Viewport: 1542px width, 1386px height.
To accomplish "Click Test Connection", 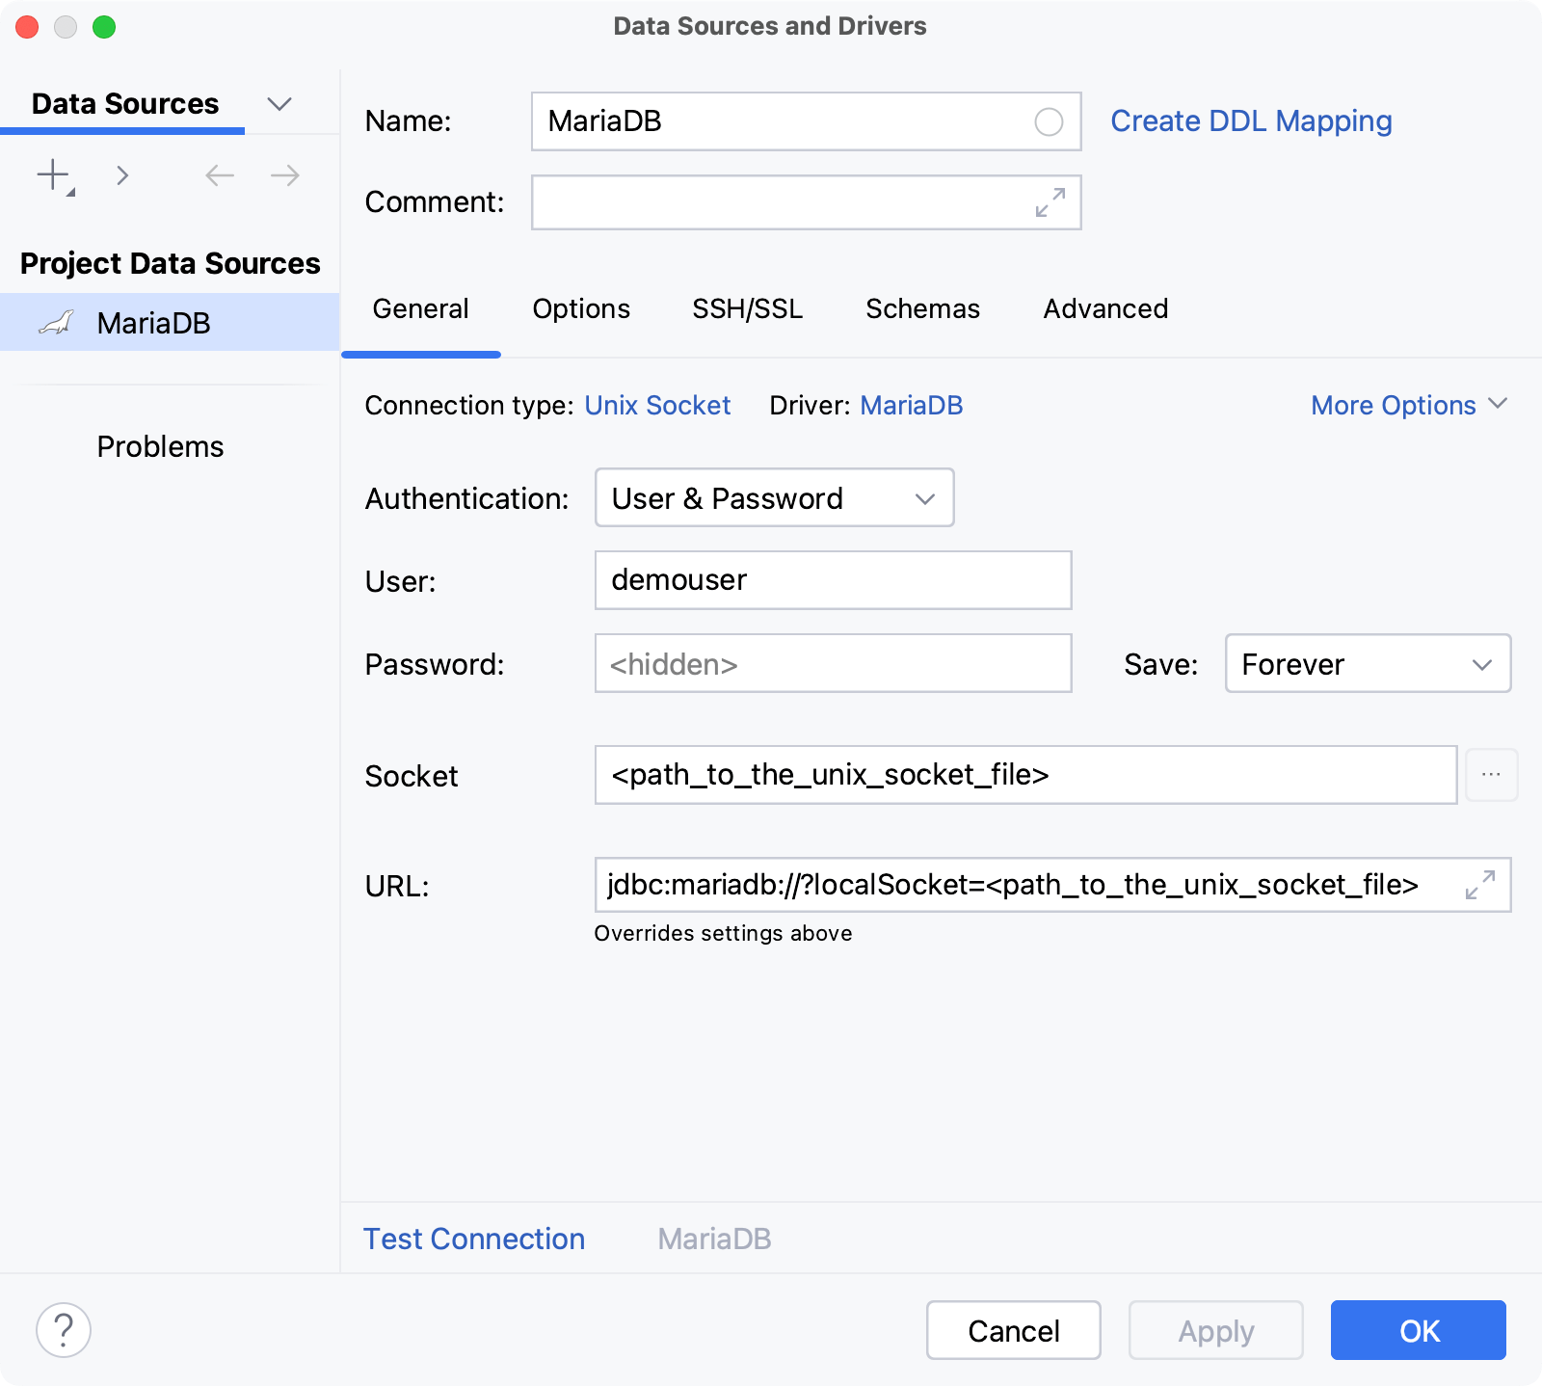I will click(473, 1238).
